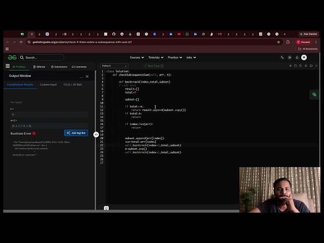Click code line 'if index>len(arr):'
The image size is (324, 243).
[x=139, y=124]
